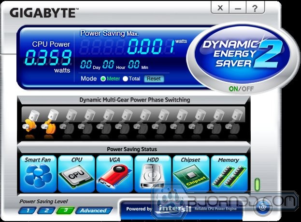Image resolution: width=301 pixels, height=222 pixels.
Task: Click the @ email icon button
Action: [x=263, y=207]
